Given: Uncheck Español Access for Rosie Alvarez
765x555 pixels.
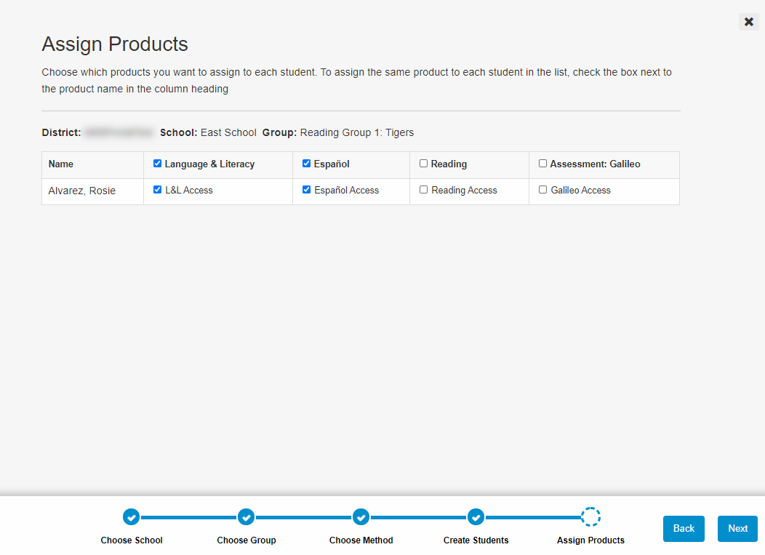Looking at the screenshot, I should tap(306, 190).
